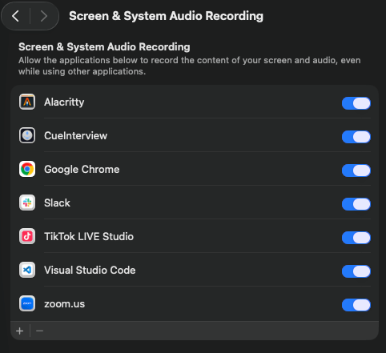Click the Slack app icon

(x=27, y=203)
